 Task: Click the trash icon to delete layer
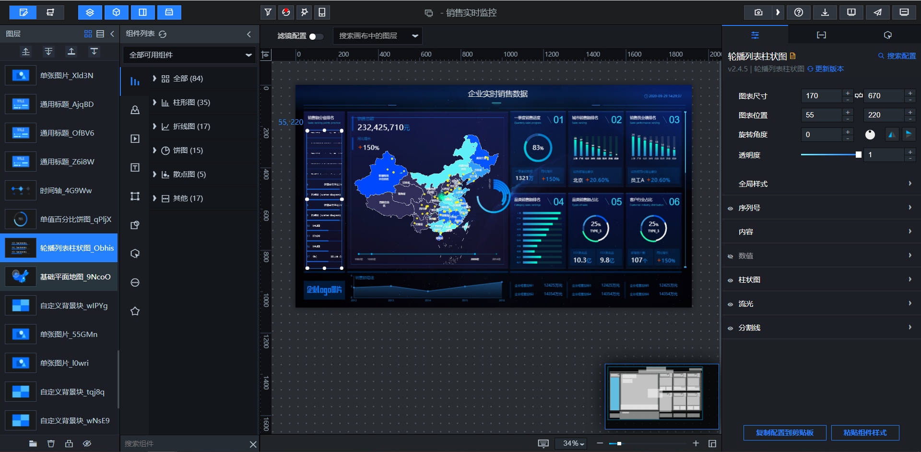pyautogui.click(x=51, y=443)
